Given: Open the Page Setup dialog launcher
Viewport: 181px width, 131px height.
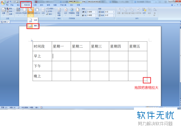Looking at the screenshot, I should click(54, 18).
